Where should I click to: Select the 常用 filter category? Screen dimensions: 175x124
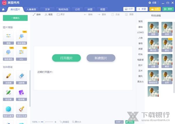(140, 21)
